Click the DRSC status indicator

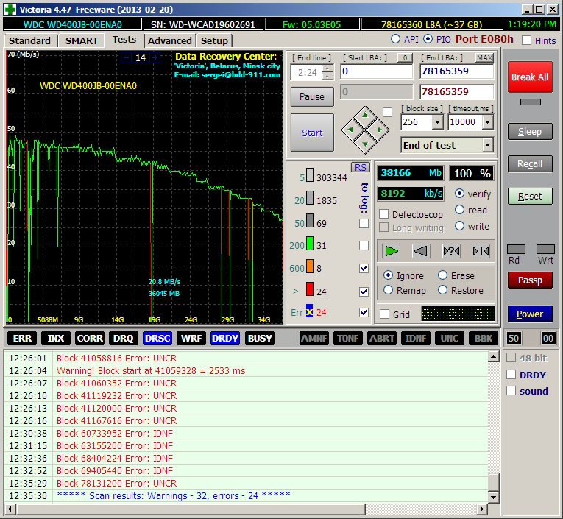[157, 339]
